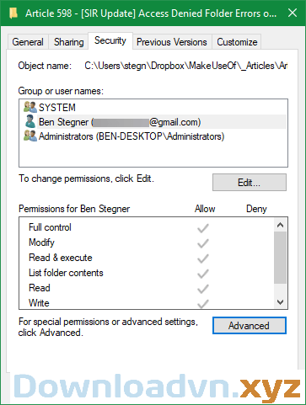This screenshot has height=405, width=306.
Task: Open the Customize tab
Action: pyautogui.click(x=237, y=42)
